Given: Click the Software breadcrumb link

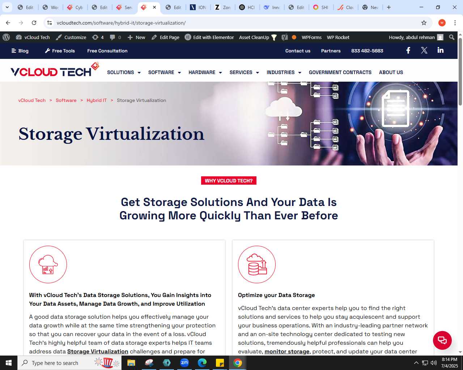Looking at the screenshot, I should point(66,100).
